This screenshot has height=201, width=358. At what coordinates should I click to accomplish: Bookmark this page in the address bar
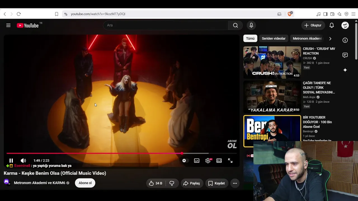click(56, 14)
